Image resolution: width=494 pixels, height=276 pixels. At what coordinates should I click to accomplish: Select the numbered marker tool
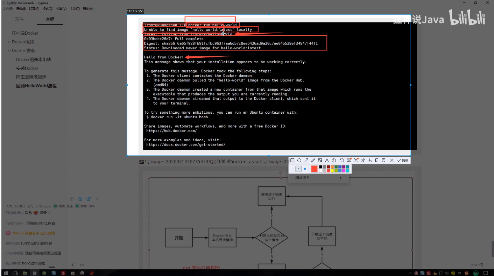334,160
